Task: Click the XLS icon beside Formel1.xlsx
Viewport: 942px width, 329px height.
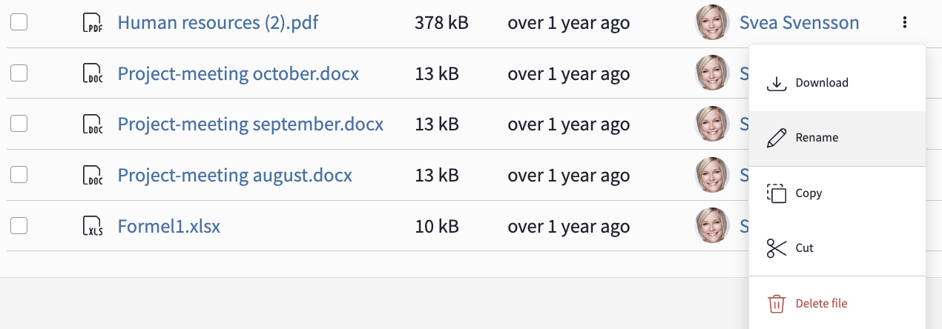Action: point(92,227)
